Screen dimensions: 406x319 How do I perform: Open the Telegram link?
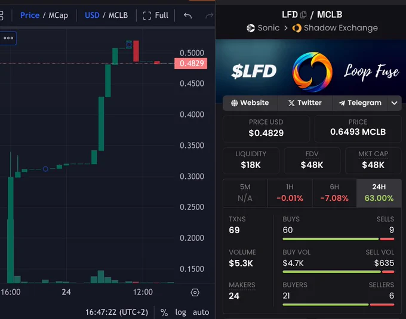[360, 103]
